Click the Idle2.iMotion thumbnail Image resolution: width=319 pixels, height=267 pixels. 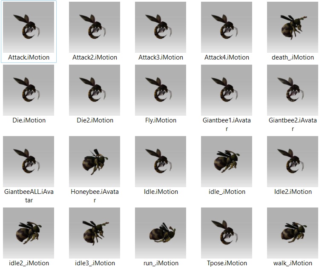click(x=293, y=162)
